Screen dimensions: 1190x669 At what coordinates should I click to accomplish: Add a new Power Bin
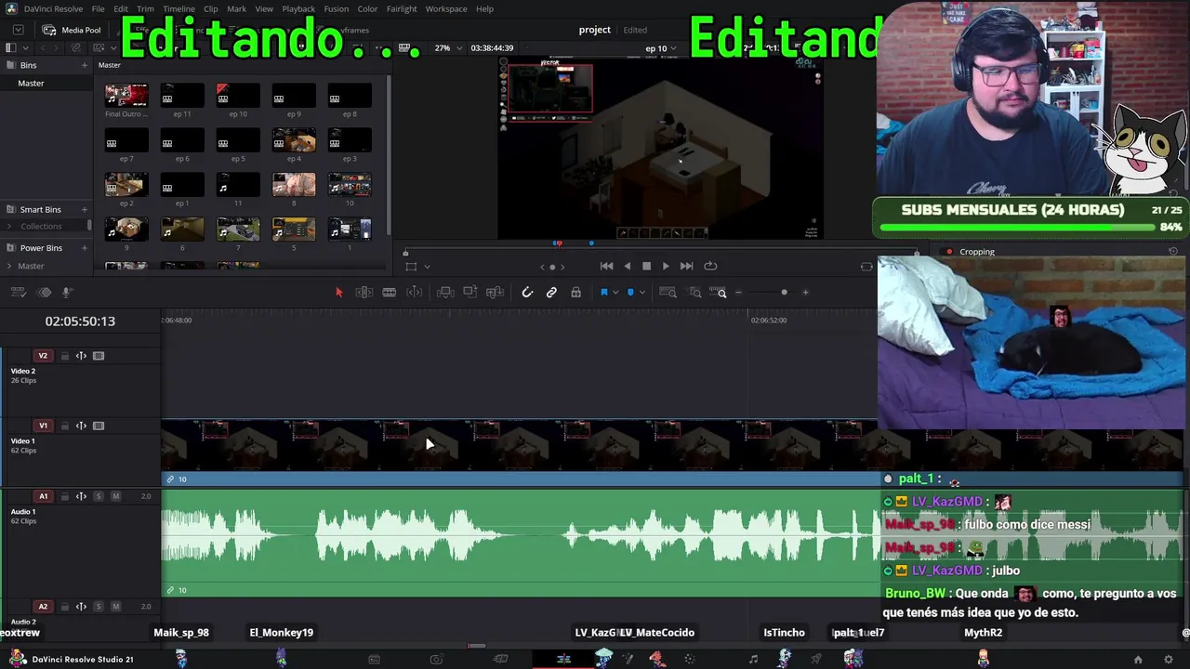pos(85,248)
